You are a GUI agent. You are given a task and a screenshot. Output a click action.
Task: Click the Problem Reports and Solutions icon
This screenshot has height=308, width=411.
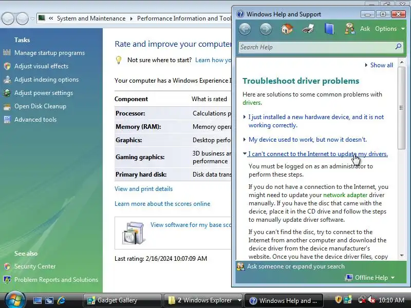coord(7,280)
